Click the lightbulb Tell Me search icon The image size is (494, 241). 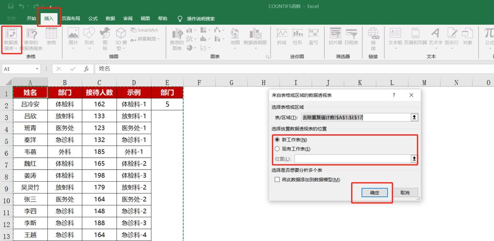(x=180, y=18)
